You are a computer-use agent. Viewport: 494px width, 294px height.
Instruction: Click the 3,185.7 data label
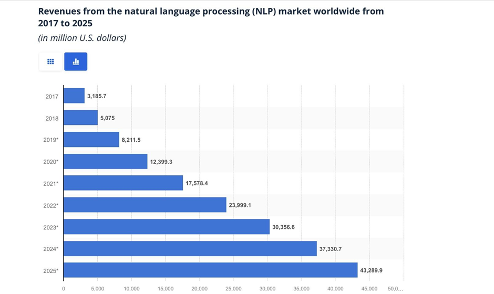tap(100, 97)
